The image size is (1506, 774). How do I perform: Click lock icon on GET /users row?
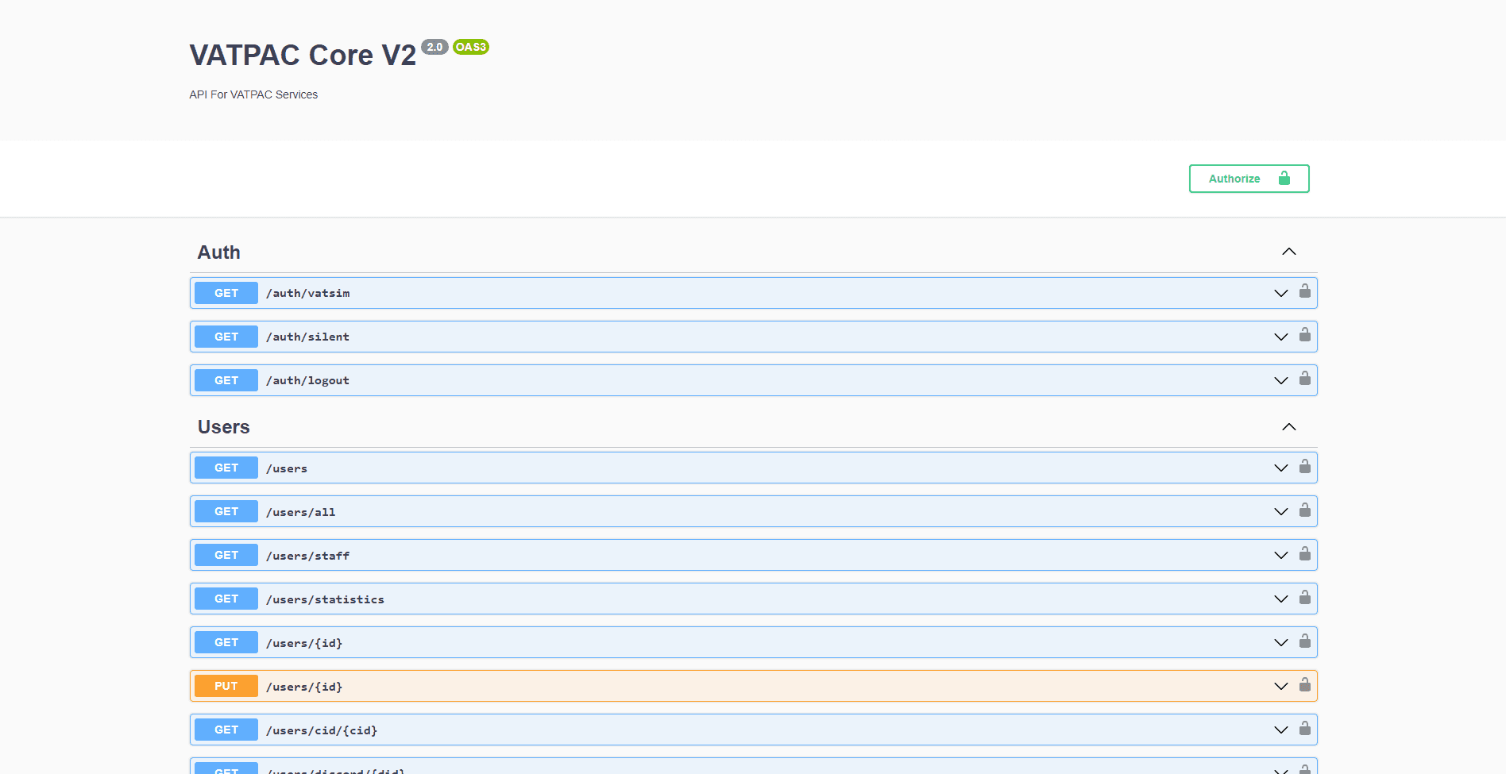(1304, 465)
